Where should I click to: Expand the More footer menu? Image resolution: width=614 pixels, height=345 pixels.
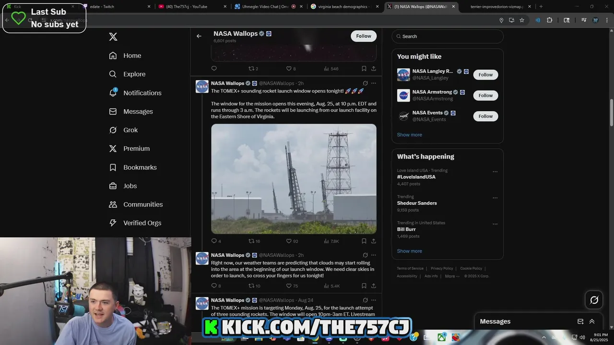click(452, 276)
